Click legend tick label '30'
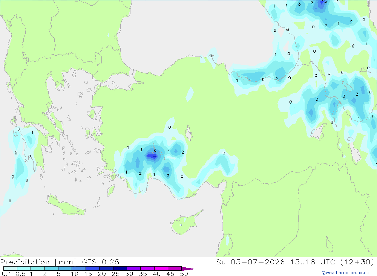Screen dimensions: 377x276 129,274
